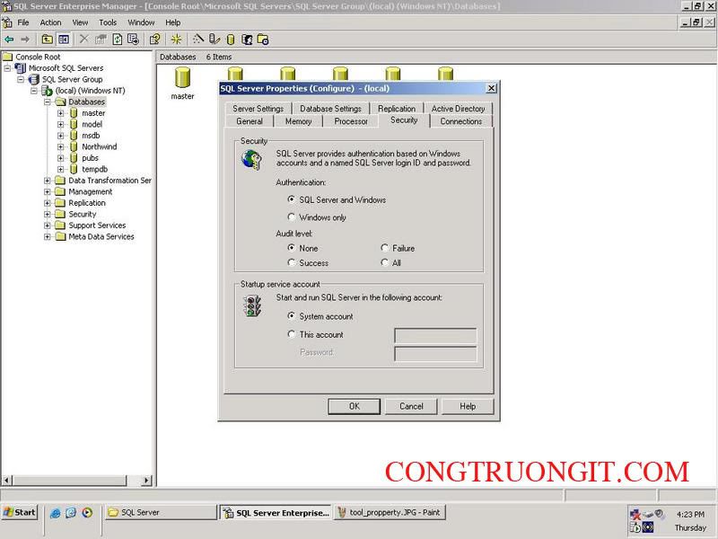Click the tree pane horizontal scrollbar
The width and height of the screenshot is (718, 539).
point(69,481)
